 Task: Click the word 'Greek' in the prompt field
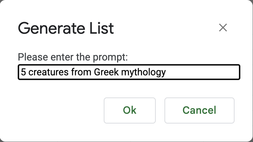coord(106,72)
